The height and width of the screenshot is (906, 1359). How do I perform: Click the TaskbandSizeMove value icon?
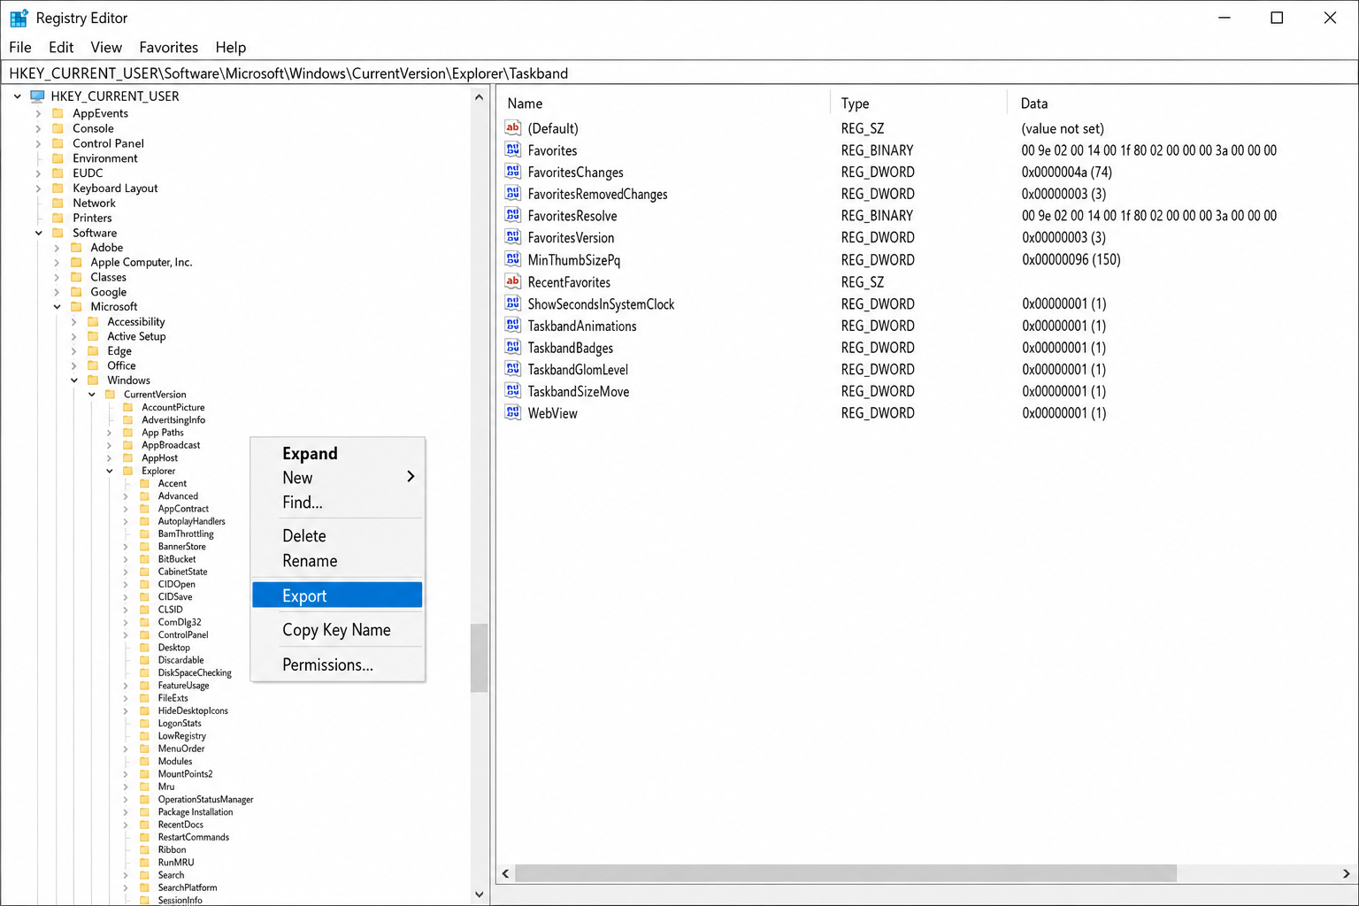tap(513, 391)
